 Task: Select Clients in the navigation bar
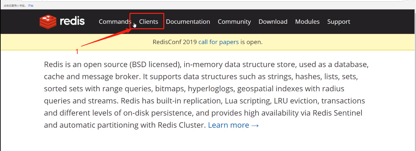148,22
